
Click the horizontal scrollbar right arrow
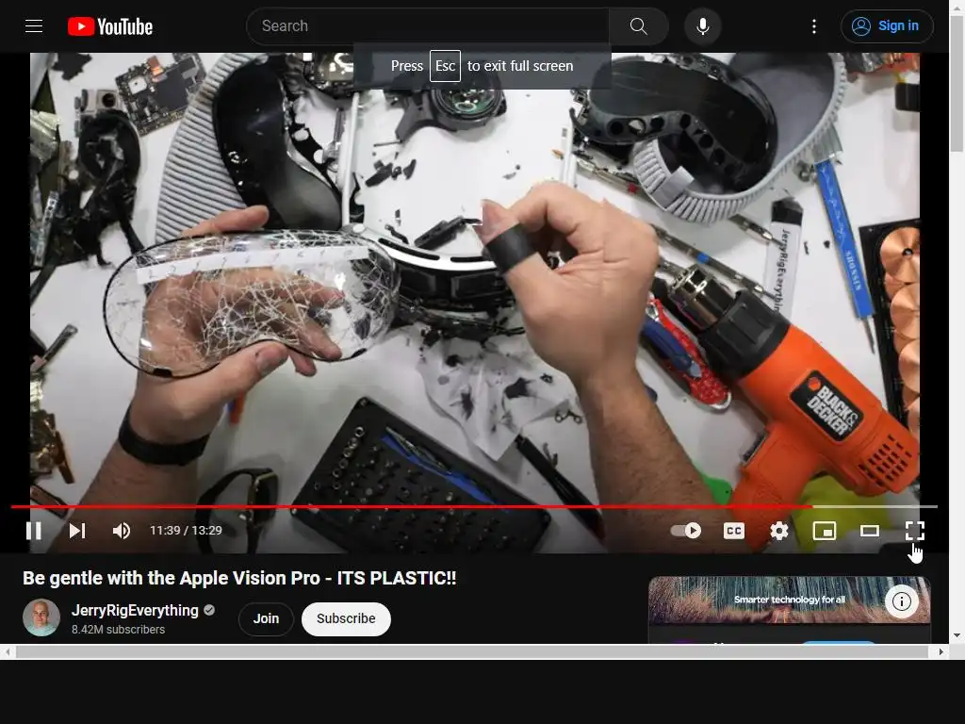[x=941, y=652]
